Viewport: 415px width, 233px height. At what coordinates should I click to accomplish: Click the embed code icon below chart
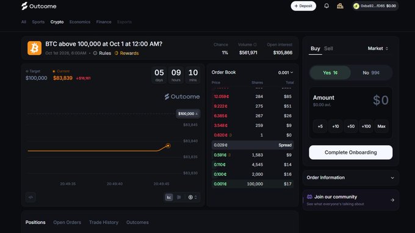coord(31,197)
